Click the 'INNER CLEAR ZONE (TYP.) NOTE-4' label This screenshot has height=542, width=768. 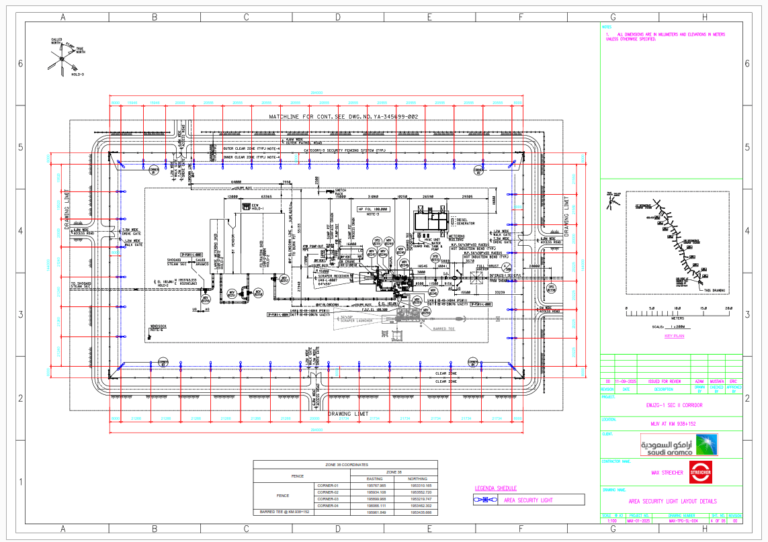[251, 157]
